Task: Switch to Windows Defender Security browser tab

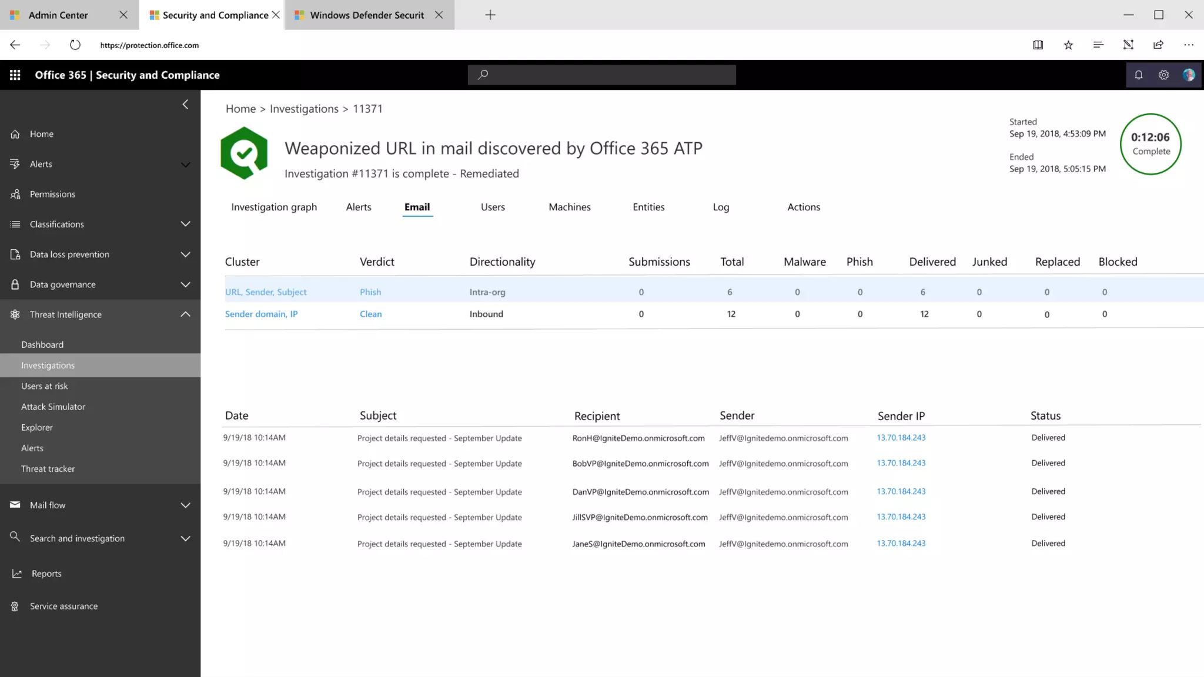Action: 366,15
